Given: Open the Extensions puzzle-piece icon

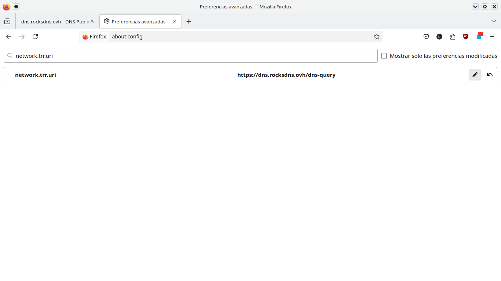Looking at the screenshot, I should click(453, 37).
